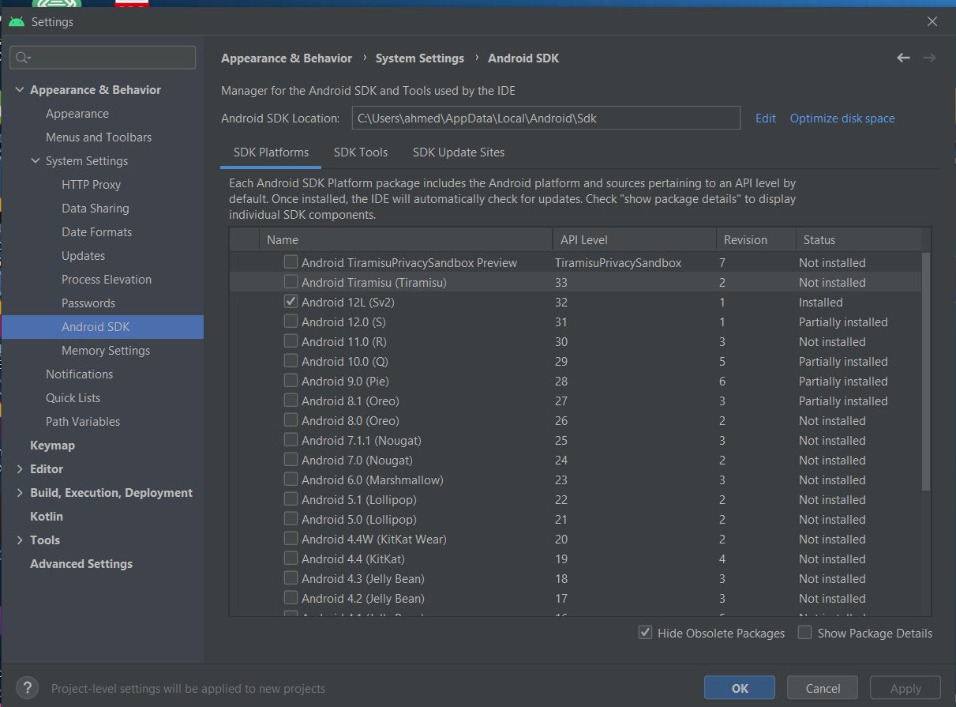This screenshot has width=956, height=707.
Task: Open Kotlin settings page
Action: click(47, 517)
